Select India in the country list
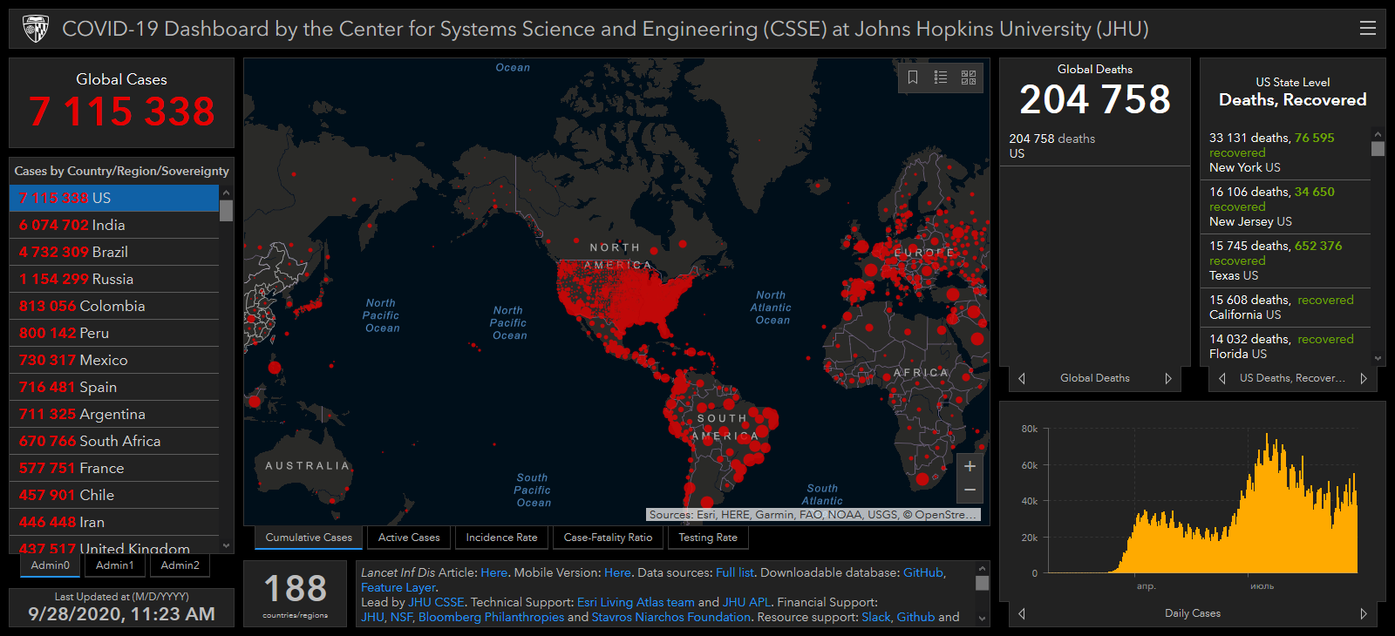Viewport: 1395px width, 636px height. (114, 225)
